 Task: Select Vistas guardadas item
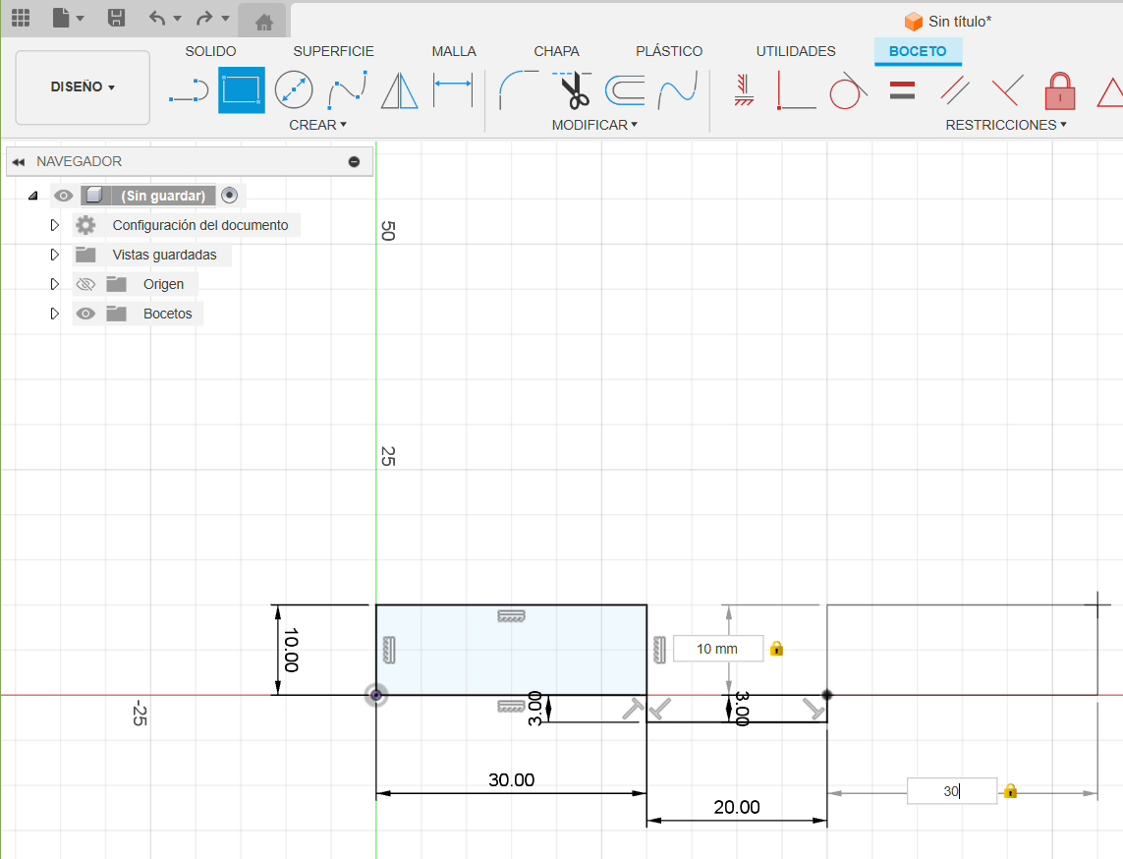click(164, 255)
